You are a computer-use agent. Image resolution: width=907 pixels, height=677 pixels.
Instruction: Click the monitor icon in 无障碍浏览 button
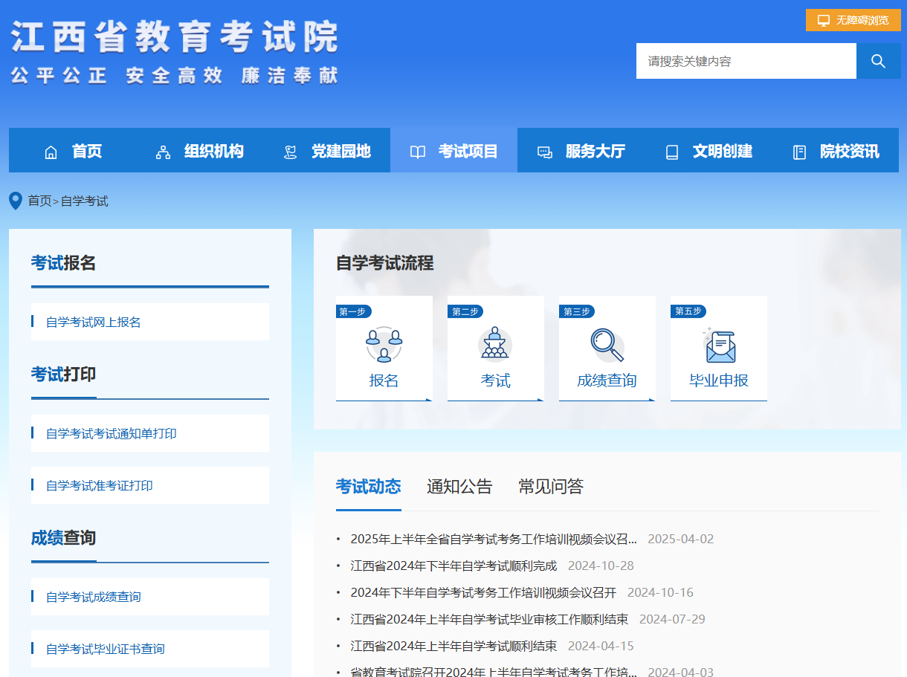pos(823,20)
